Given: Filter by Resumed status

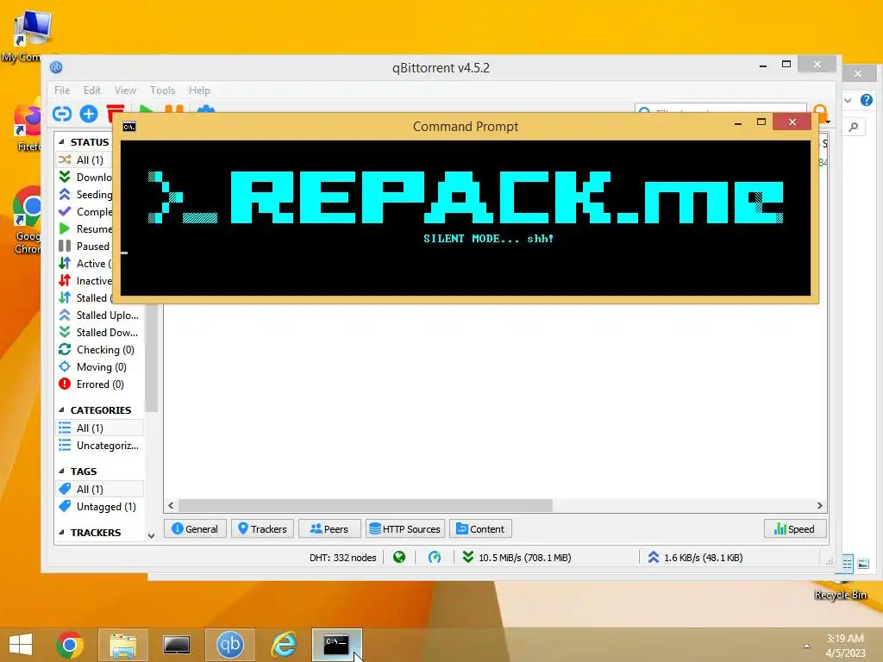Looking at the screenshot, I should tap(85, 229).
